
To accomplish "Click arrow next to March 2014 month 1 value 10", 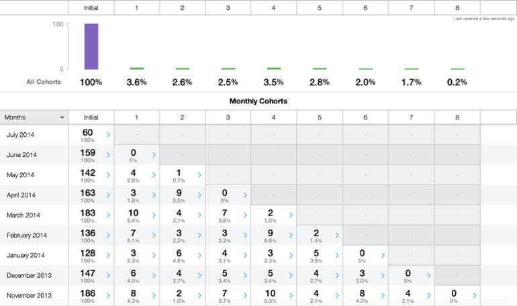I will pos(154,215).
